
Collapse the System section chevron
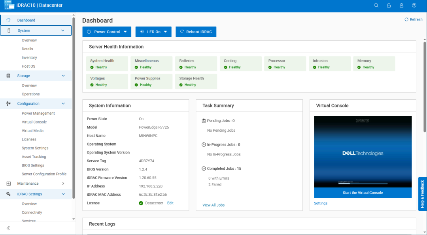pos(63,30)
